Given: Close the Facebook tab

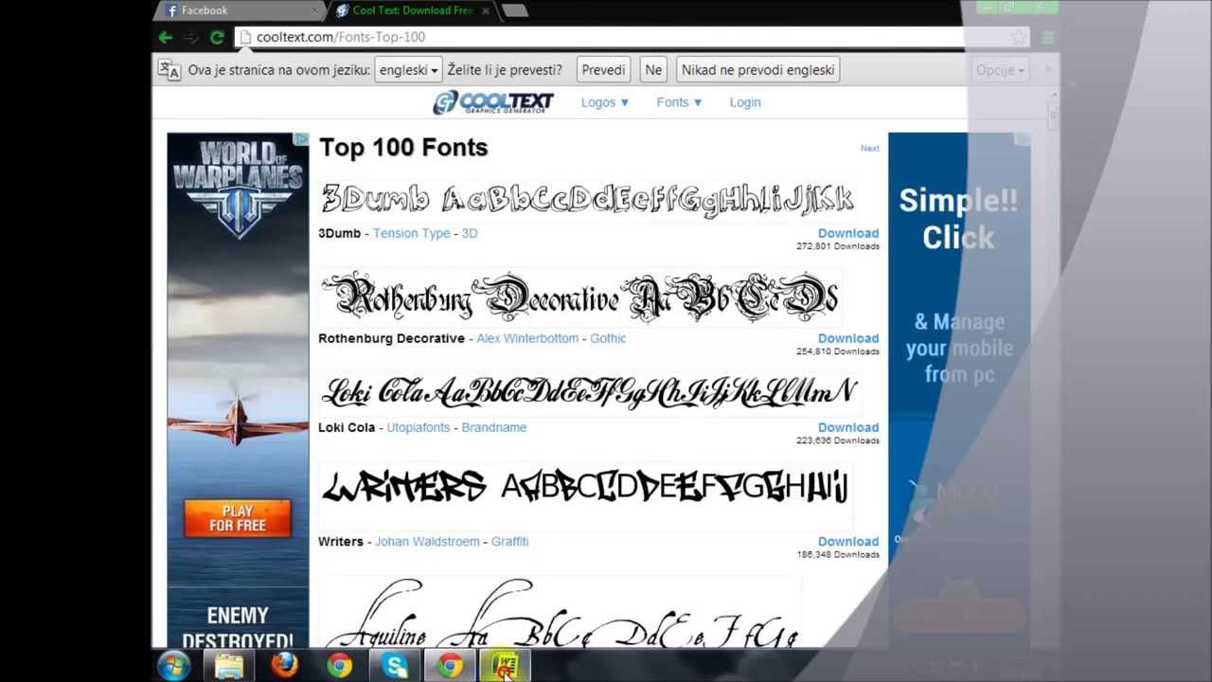Looking at the screenshot, I should [x=314, y=10].
